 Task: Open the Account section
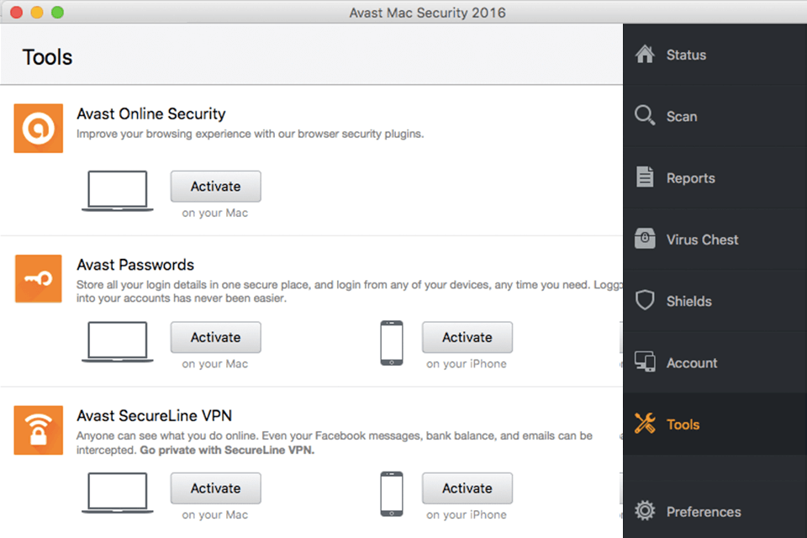(x=691, y=363)
